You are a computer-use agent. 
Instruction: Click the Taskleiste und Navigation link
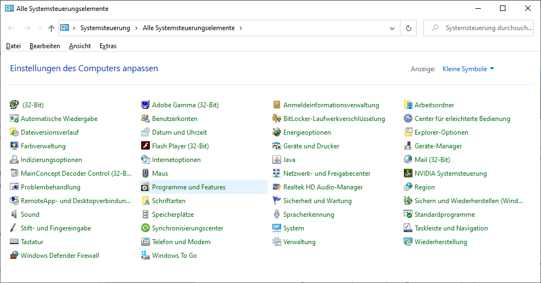click(x=451, y=228)
